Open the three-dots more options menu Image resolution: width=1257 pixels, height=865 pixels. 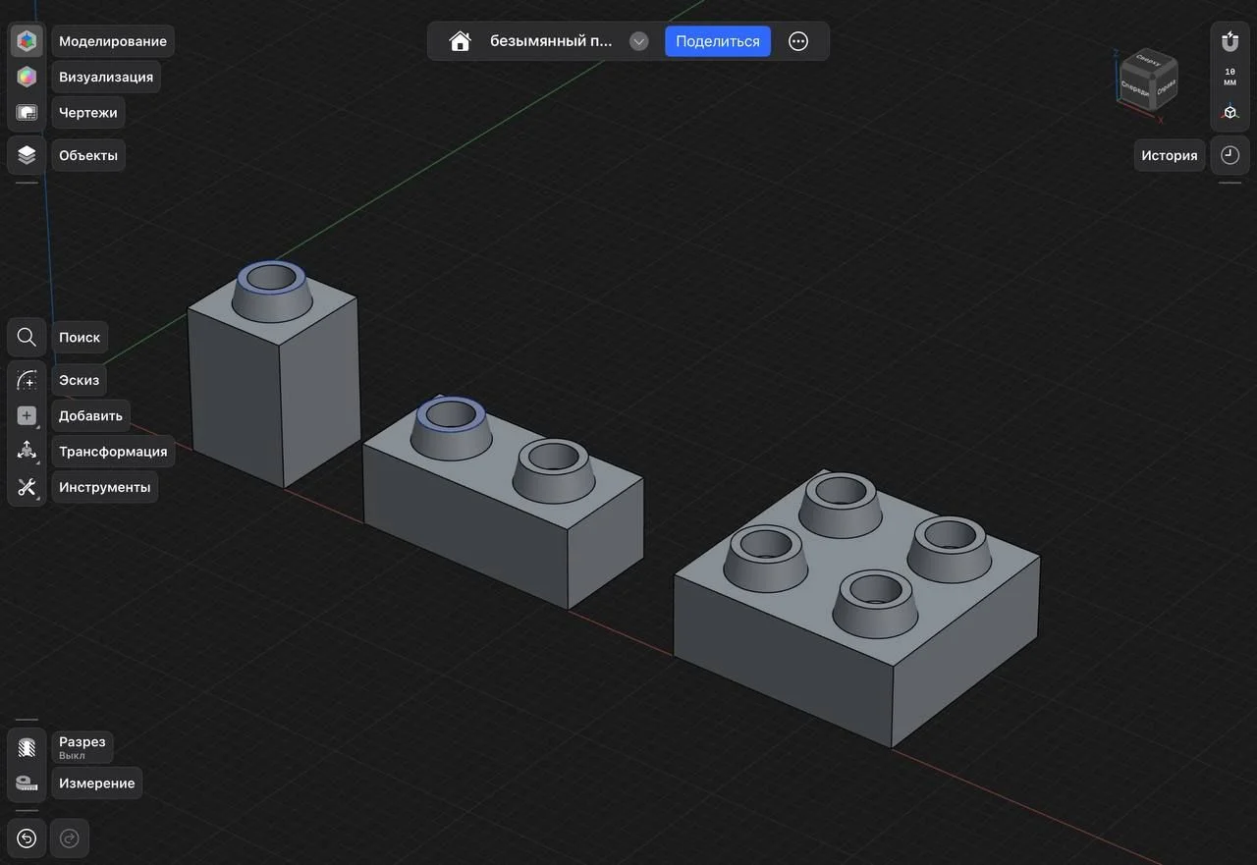point(798,41)
